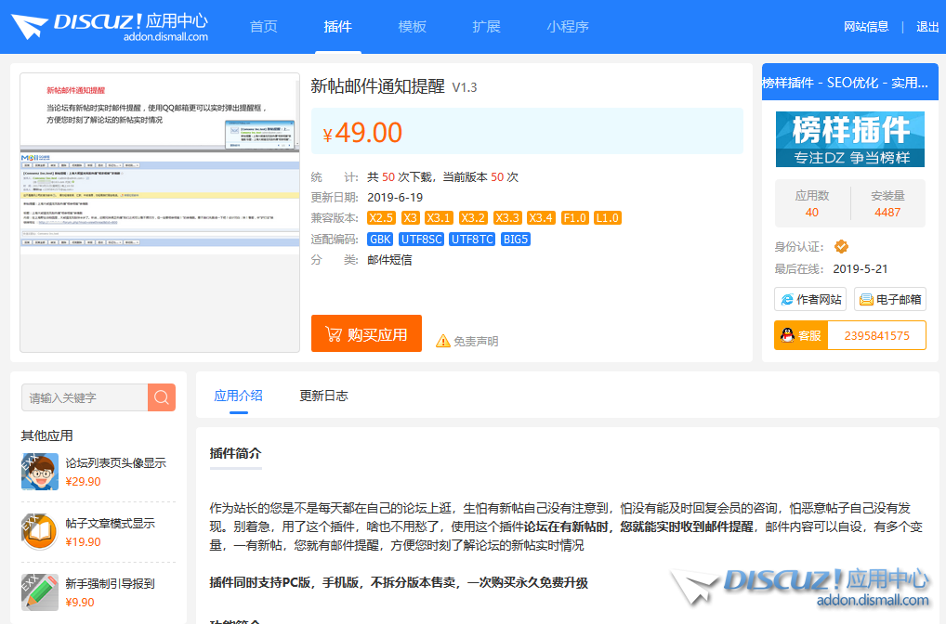
Task: Choose the UTF8SC encoding tag
Action: pyautogui.click(x=421, y=240)
